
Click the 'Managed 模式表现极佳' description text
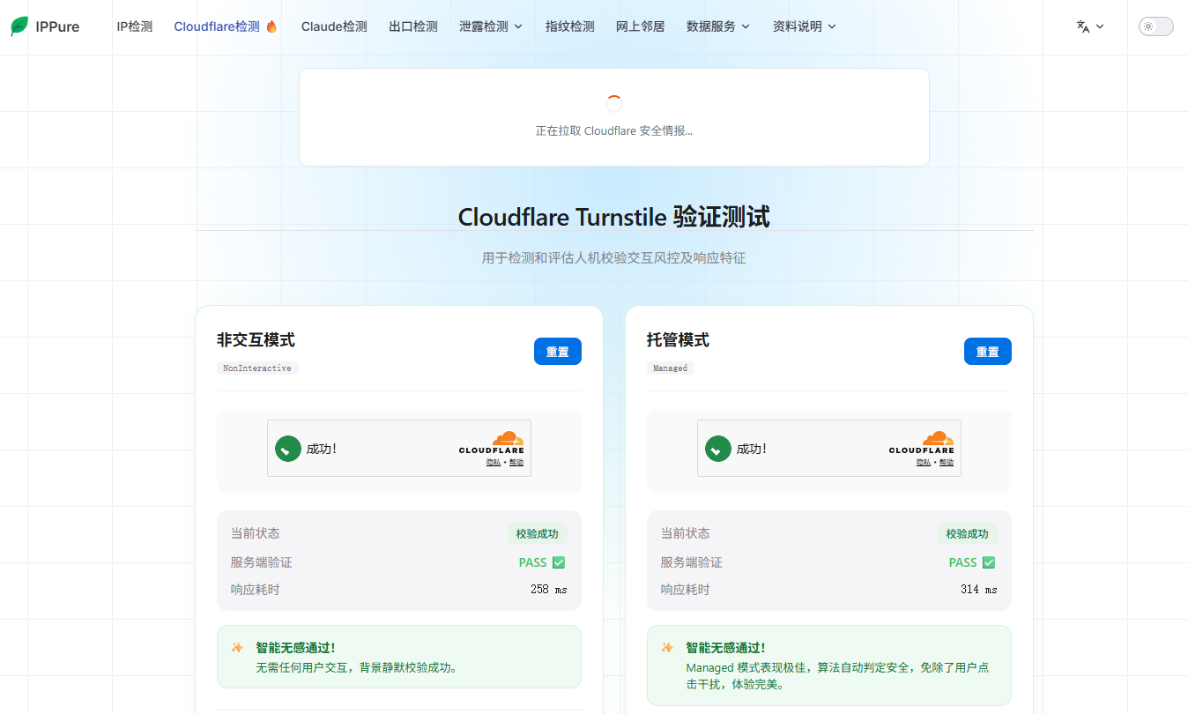837,675
